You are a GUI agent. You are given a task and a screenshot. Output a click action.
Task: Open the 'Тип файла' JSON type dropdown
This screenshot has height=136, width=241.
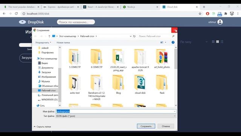coord(116,116)
